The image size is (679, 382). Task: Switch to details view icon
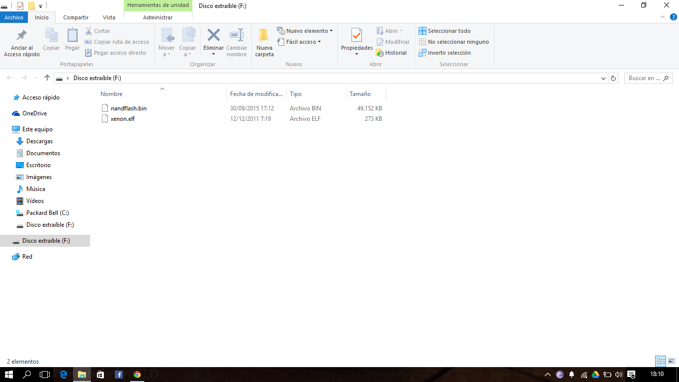[661, 361]
